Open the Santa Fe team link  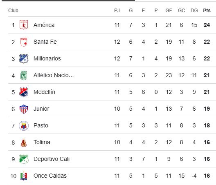click(45, 42)
